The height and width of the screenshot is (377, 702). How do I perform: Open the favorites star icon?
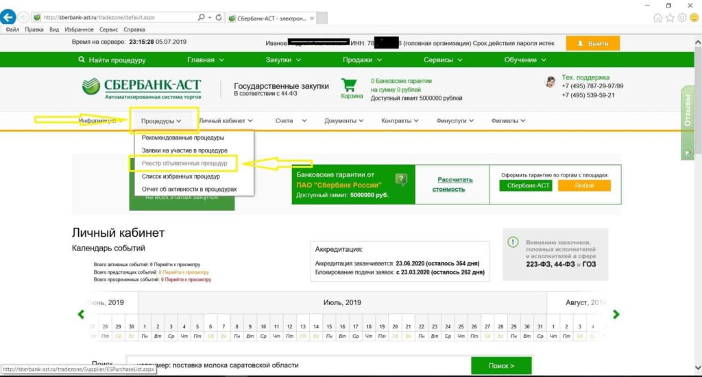670,17
